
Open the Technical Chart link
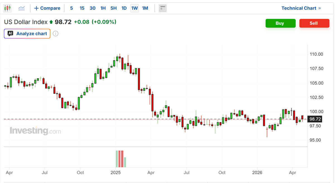pos(301,8)
